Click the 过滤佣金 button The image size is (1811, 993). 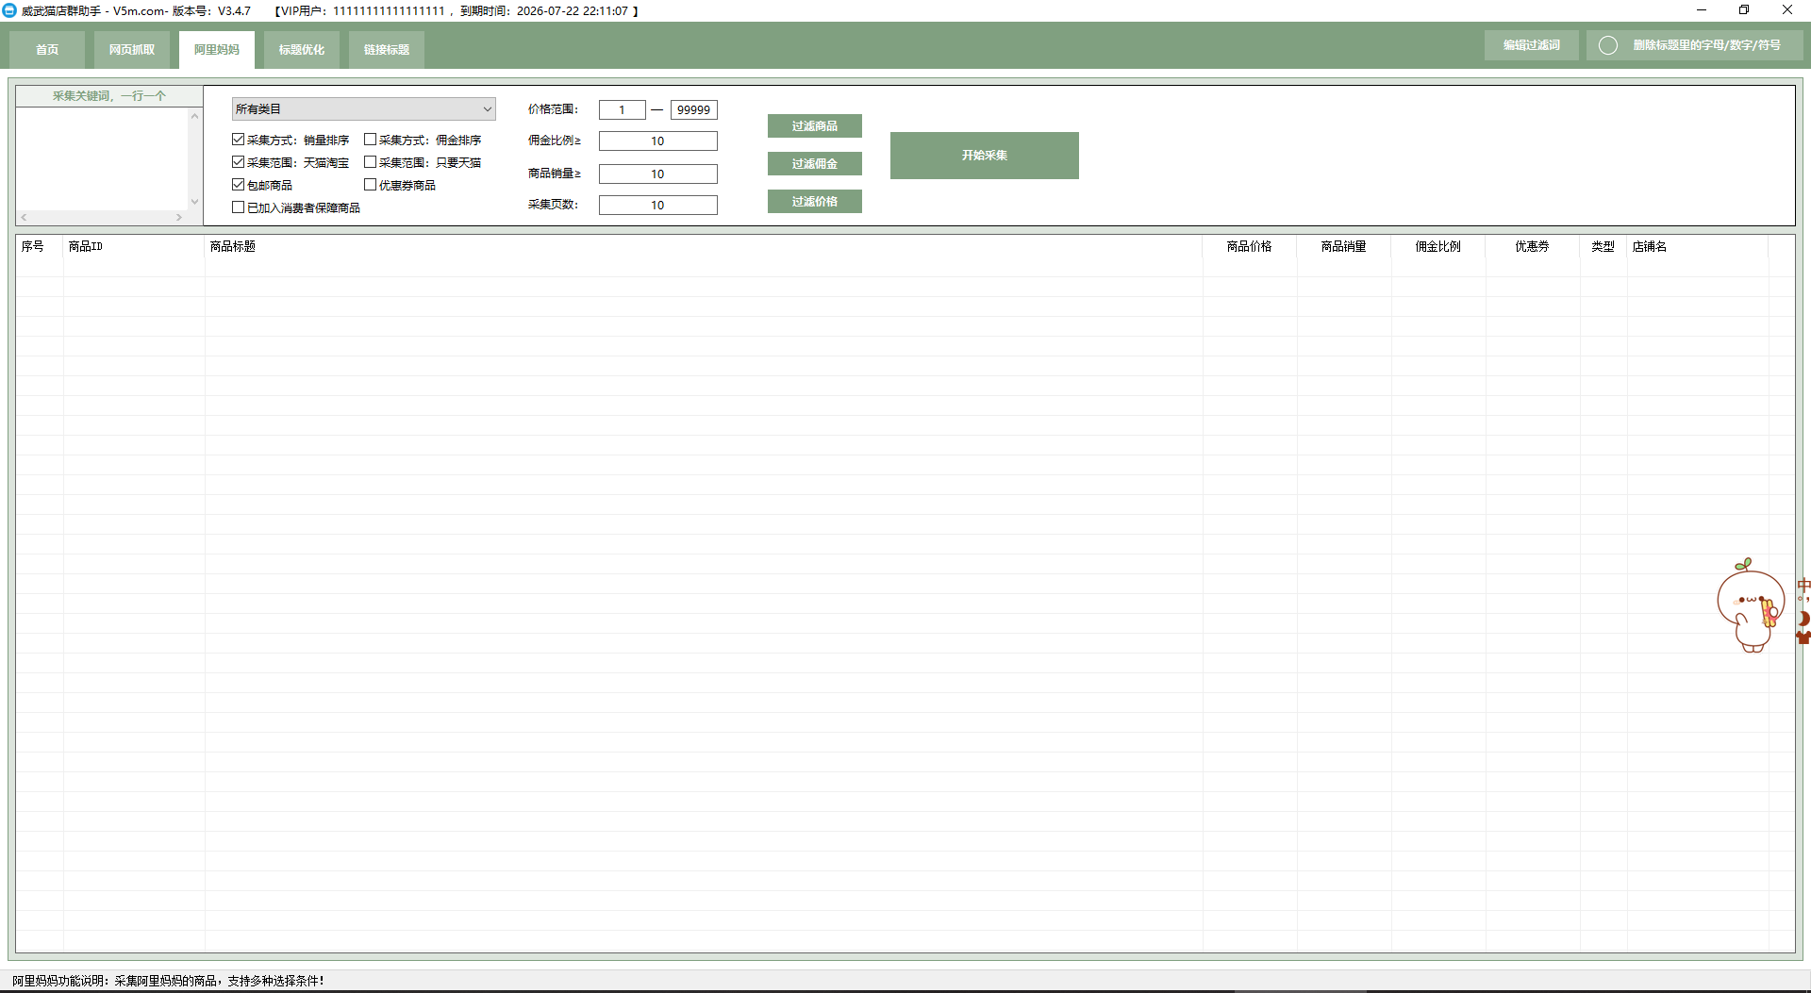(814, 164)
